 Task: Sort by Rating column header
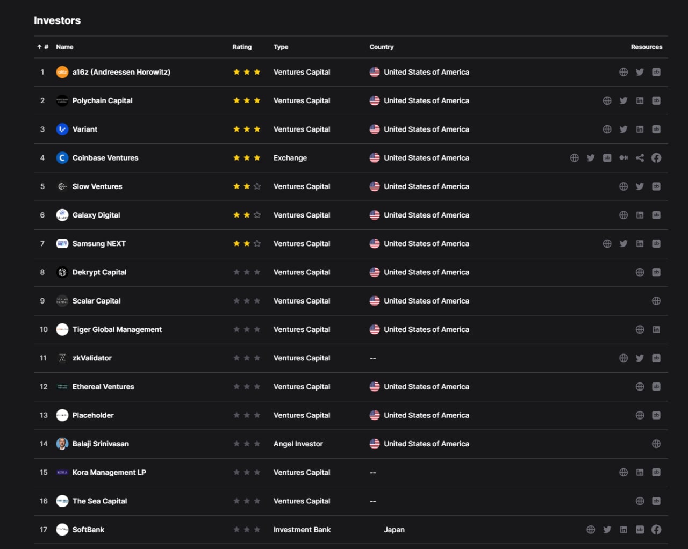tap(242, 47)
